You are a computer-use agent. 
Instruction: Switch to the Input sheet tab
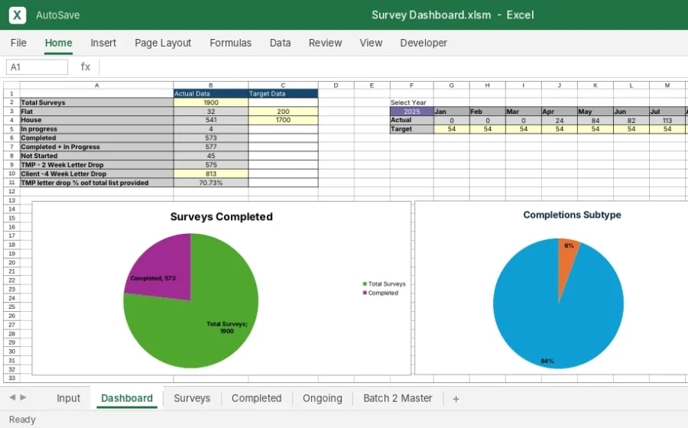point(69,398)
